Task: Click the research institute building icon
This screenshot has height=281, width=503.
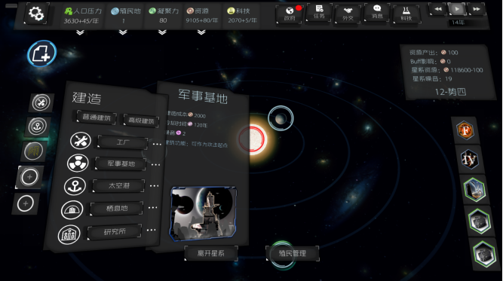Action: pyautogui.click(x=69, y=234)
